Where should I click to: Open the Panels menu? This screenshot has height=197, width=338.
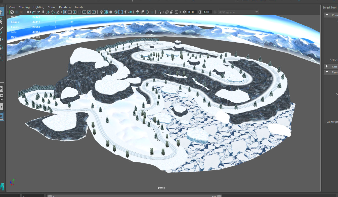click(79, 7)
